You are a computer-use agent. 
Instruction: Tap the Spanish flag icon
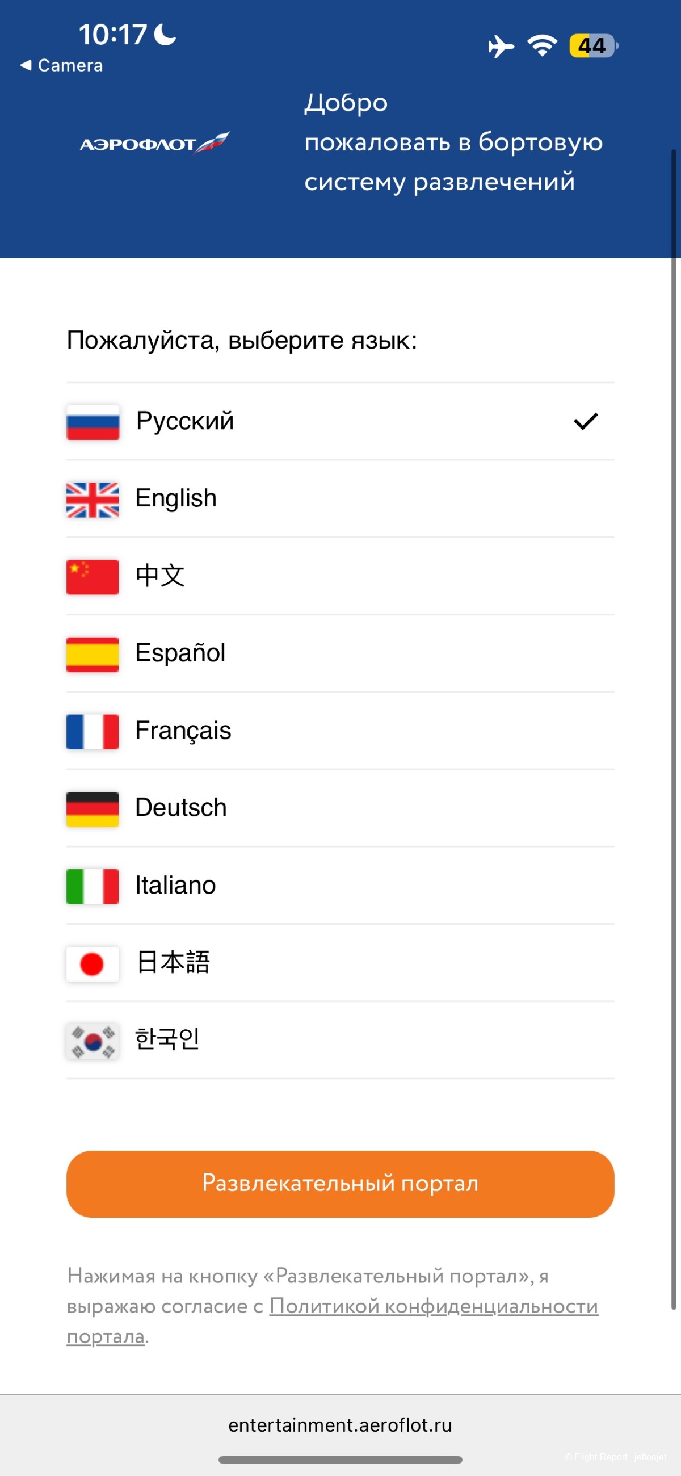point(93,655)
